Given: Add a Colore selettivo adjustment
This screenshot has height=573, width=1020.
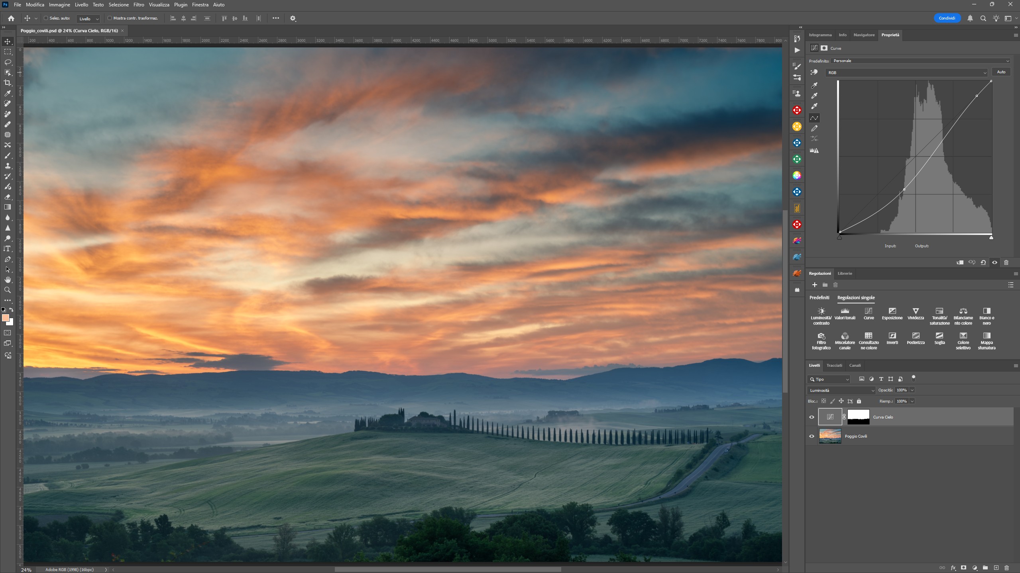Looking at the screenshot, I should (963, 341).
